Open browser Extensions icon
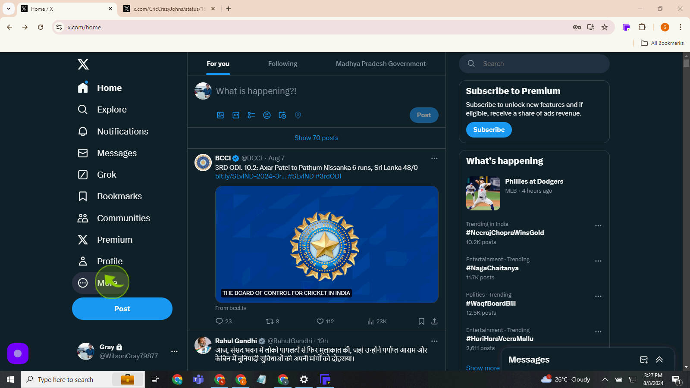Image resolution: width=690 pixels, height=388 pixels. (x=642, y=27)
